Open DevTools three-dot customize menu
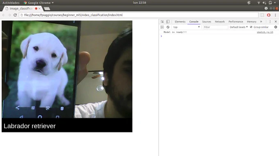The width and height of the screenshot is (279, 156). coord(270,22)
